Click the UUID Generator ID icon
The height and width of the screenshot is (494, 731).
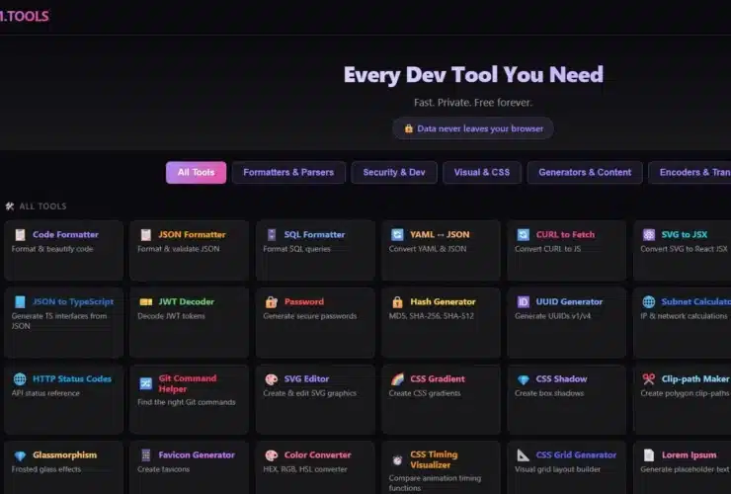pyautogui.click(x=524, y=301)
